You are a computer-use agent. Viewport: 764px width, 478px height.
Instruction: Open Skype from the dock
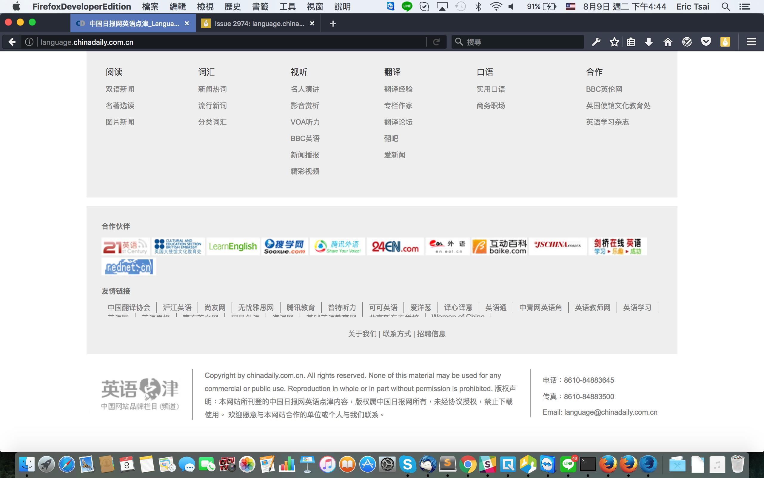[x=408, y=464]
